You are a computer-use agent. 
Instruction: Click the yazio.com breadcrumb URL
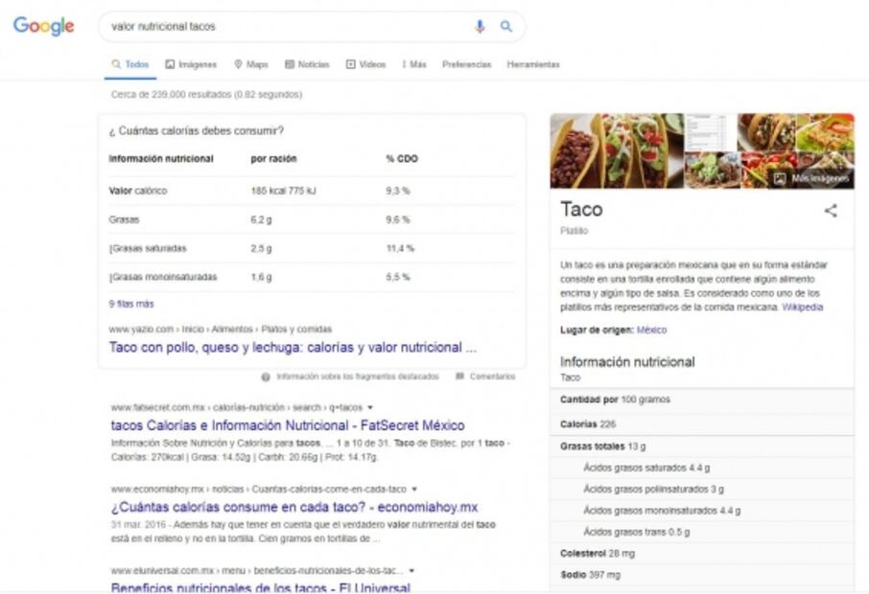(220, 330)
